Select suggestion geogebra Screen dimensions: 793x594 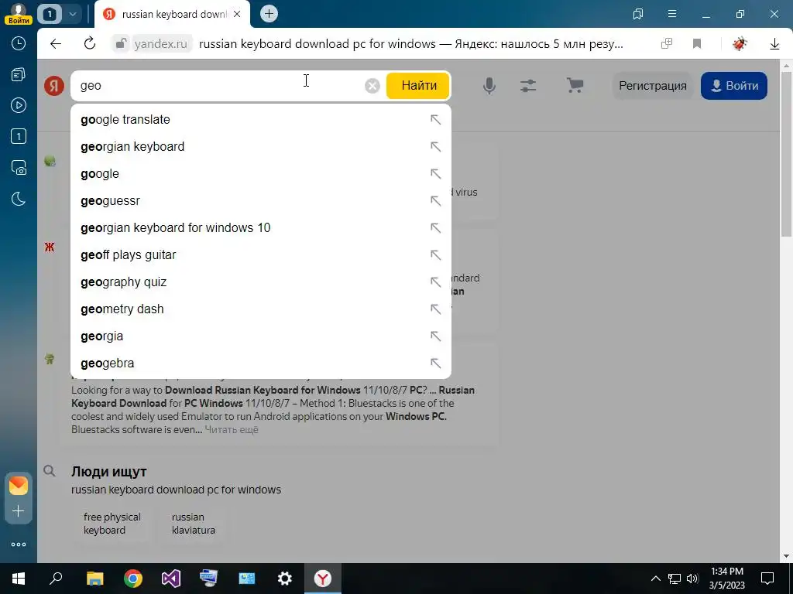(x=260, y=364)
